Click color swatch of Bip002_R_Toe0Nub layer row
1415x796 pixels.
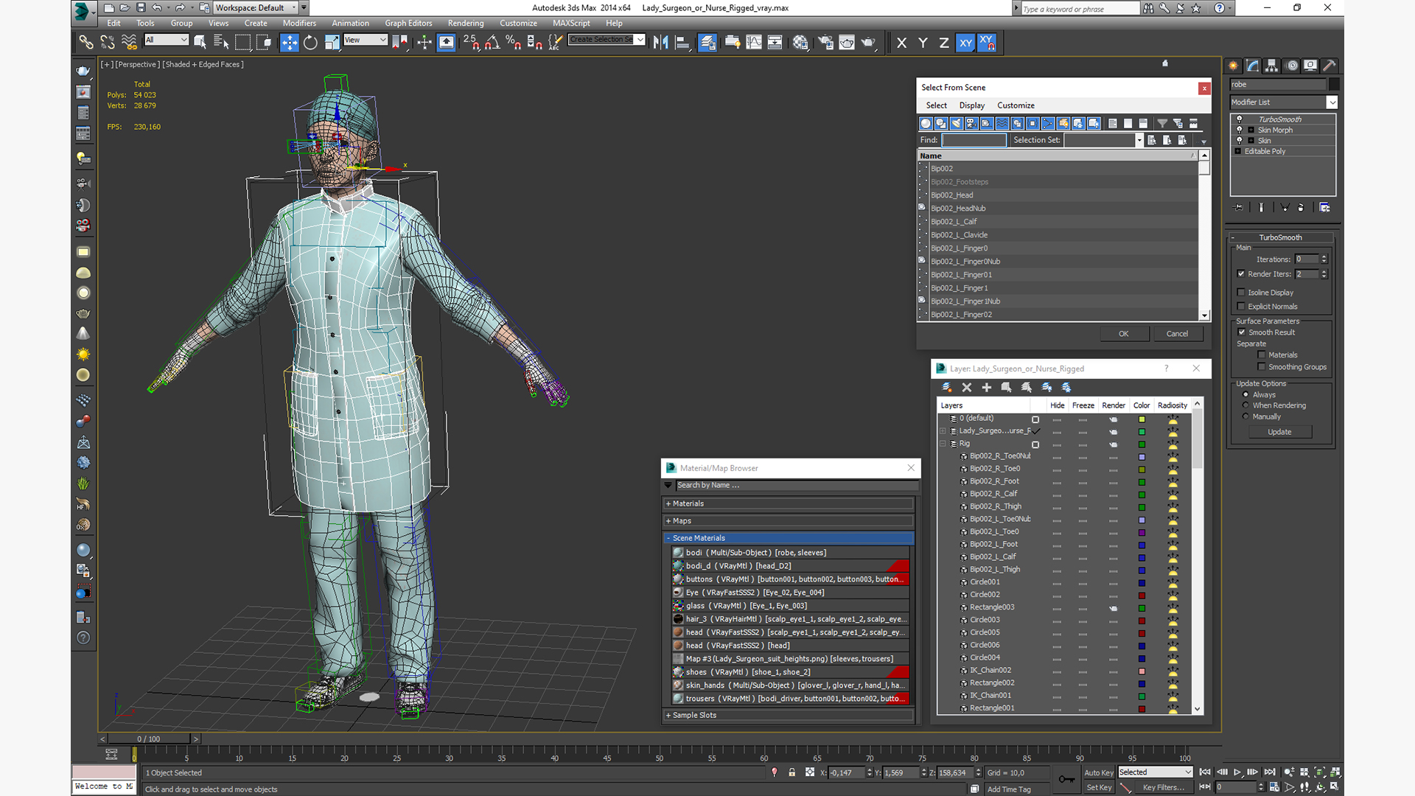click(1142, 457)
